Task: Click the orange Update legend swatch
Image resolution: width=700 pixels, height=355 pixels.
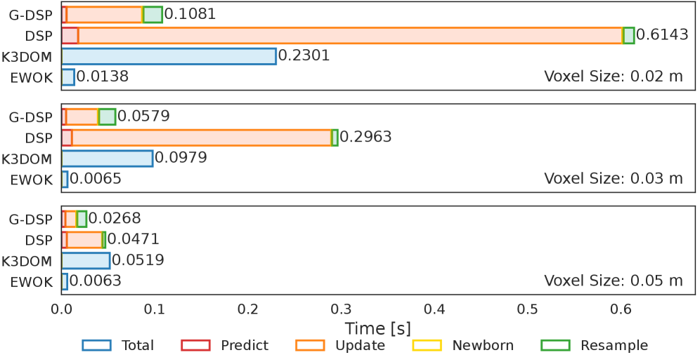Action: [309, 345]
